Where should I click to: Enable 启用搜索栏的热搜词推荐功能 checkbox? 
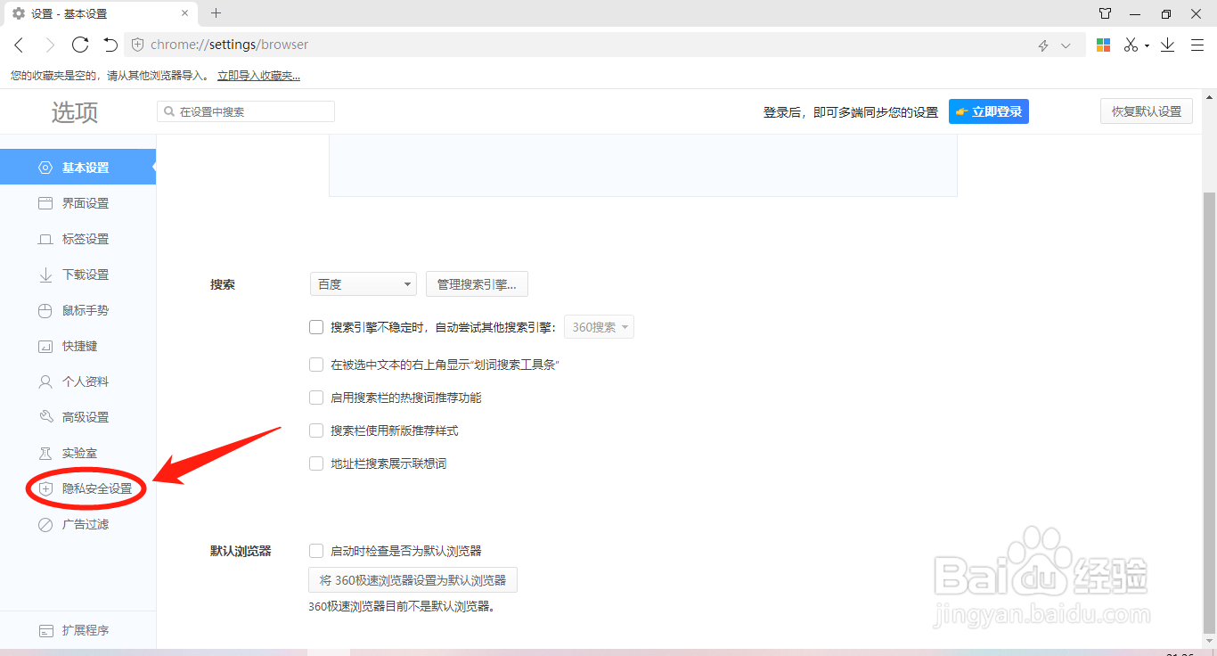[316, 398]
